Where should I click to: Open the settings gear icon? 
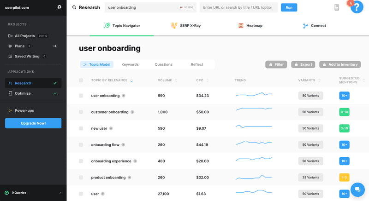59,7
